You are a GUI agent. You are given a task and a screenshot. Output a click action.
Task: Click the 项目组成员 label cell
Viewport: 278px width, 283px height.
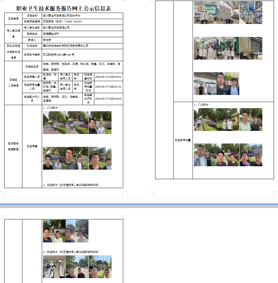click(32, 67)
